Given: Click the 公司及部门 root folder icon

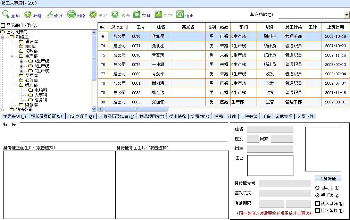Looking at the screenshot, I should pos(2,32).
